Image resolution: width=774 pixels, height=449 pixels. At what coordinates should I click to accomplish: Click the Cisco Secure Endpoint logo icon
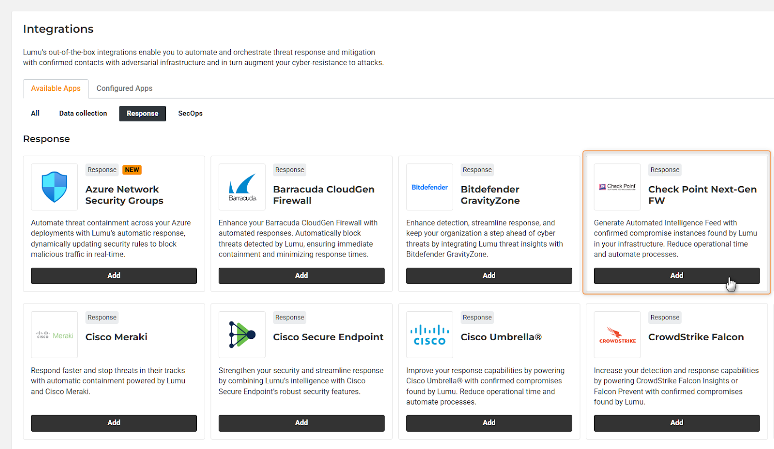click(242, 335)
